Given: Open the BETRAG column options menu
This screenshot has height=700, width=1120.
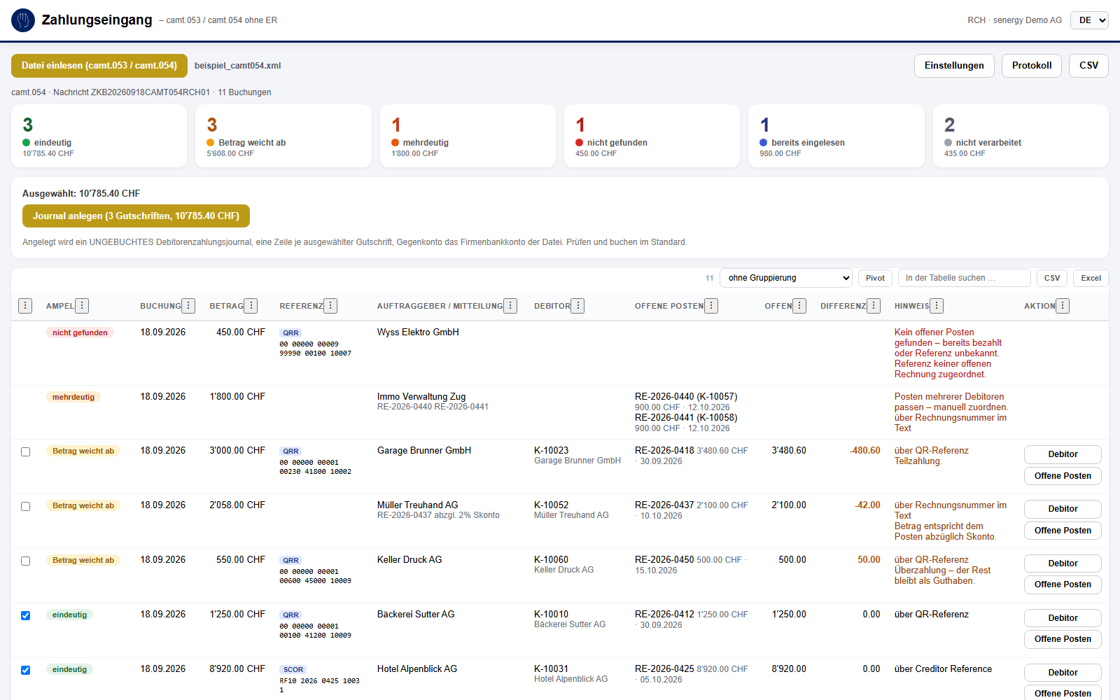Looking at the screenshot, I should [x=251, y=306].
